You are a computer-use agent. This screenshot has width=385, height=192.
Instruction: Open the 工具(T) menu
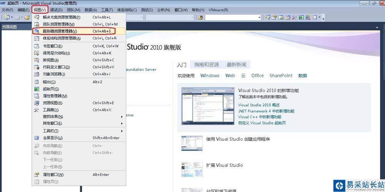tap(107, 10)
